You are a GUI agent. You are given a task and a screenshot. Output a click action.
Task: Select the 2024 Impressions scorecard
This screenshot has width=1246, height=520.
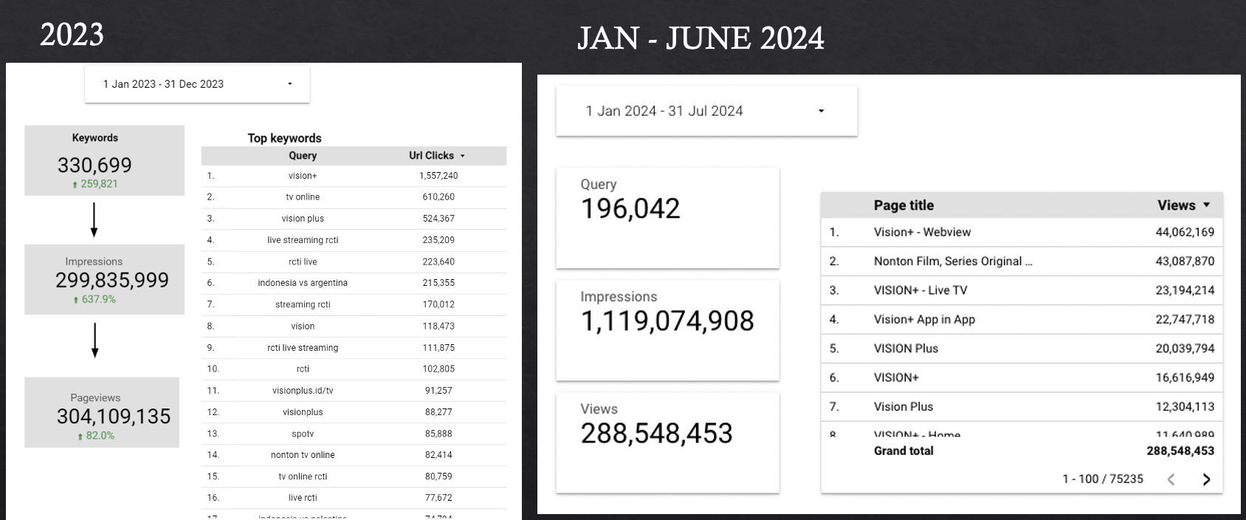(667, 329)
